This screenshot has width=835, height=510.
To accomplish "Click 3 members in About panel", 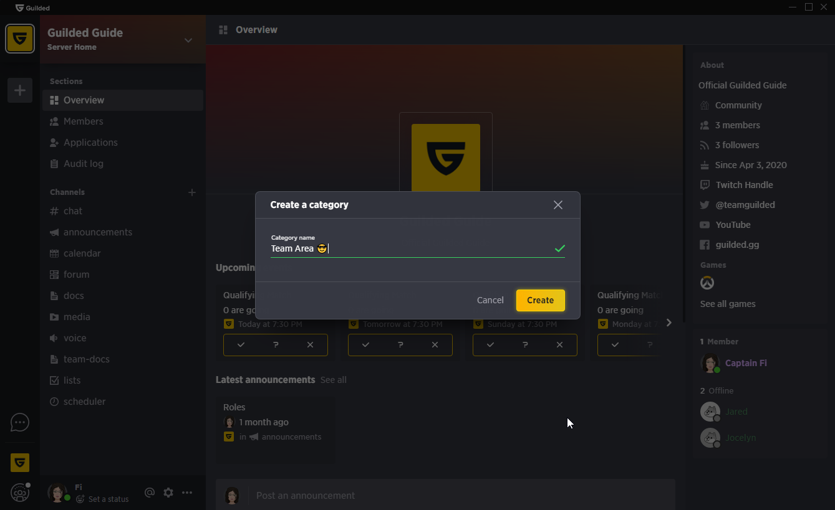I will point(737,125).
